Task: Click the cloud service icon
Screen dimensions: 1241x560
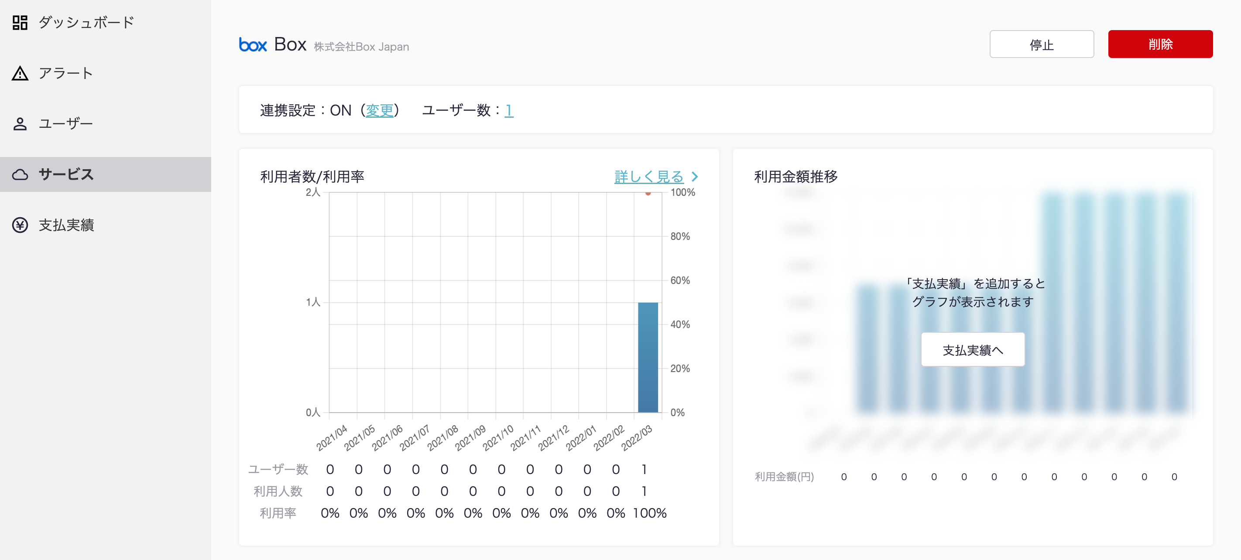Action: point(20,174)
